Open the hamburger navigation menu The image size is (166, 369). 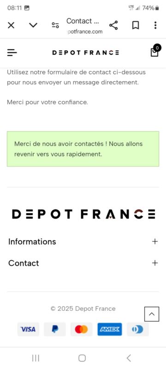pos(12,53)
